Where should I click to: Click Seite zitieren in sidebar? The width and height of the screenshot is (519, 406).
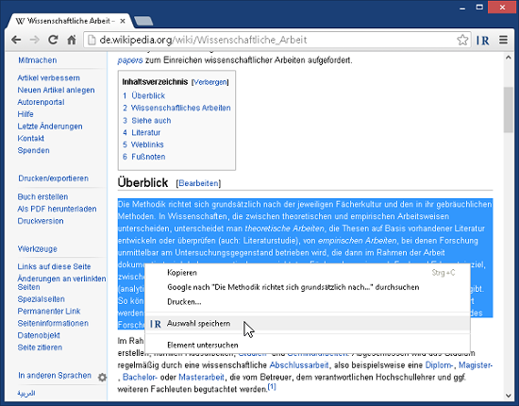point(40,347)
